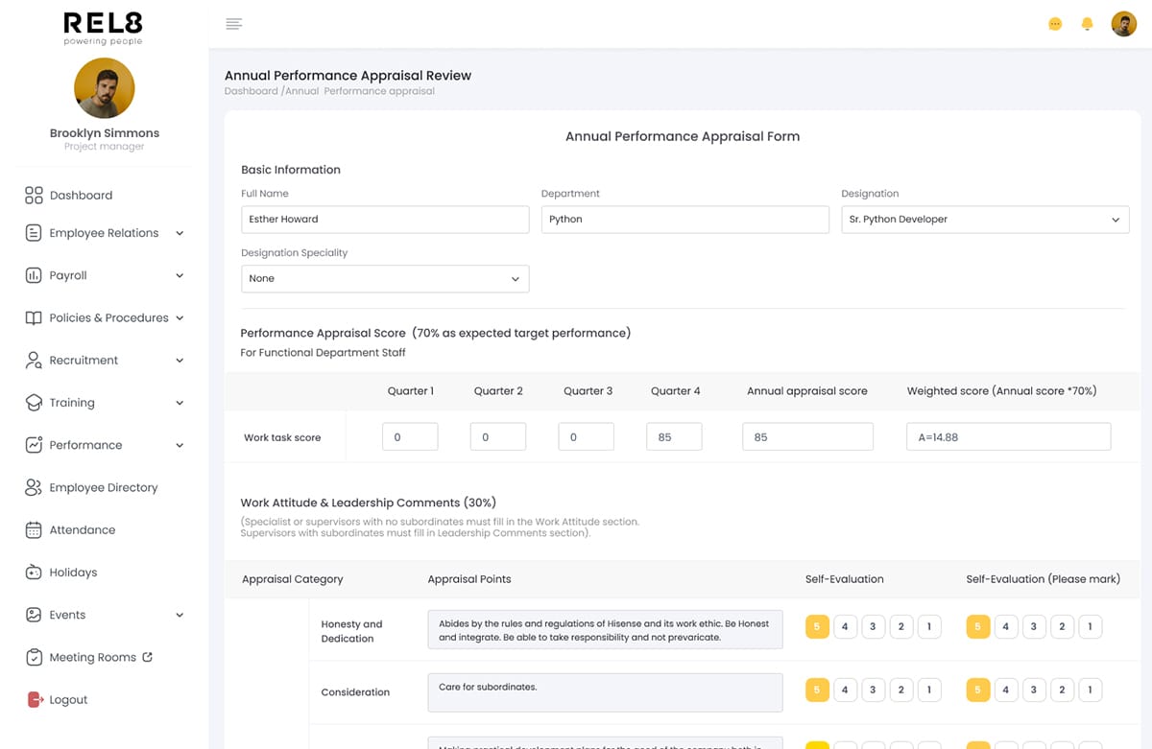1152x749 pixels.
Task: Click the Holidays icon in sidebar
Action: click(34, 573)
